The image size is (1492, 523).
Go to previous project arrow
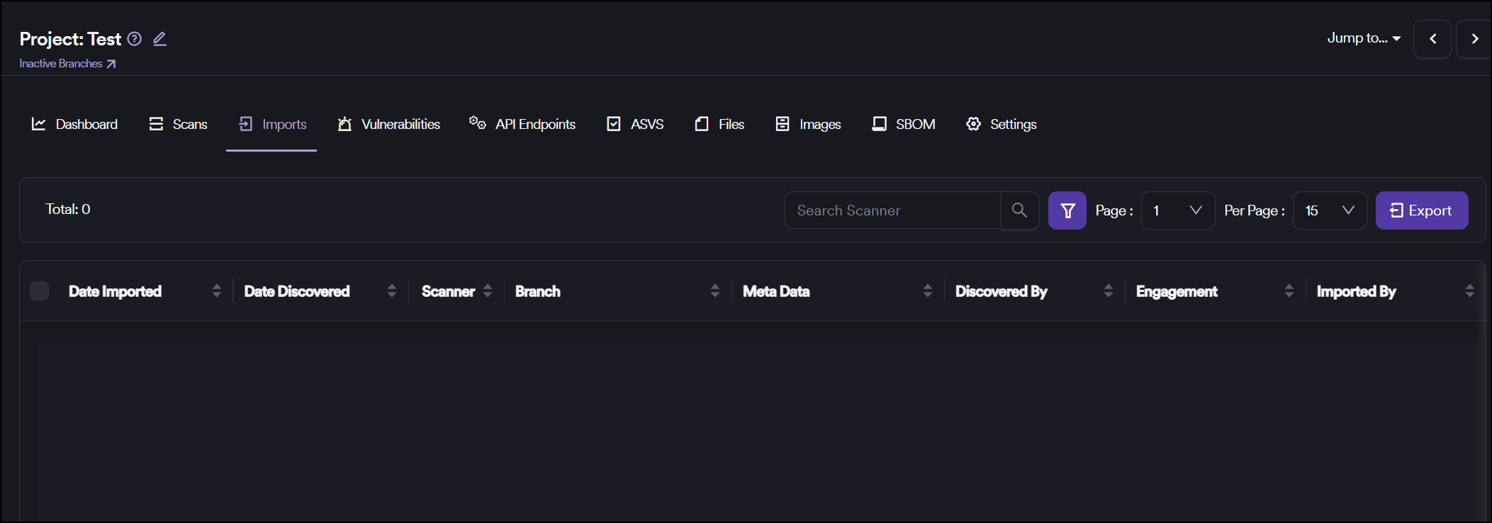point(1432,39)
